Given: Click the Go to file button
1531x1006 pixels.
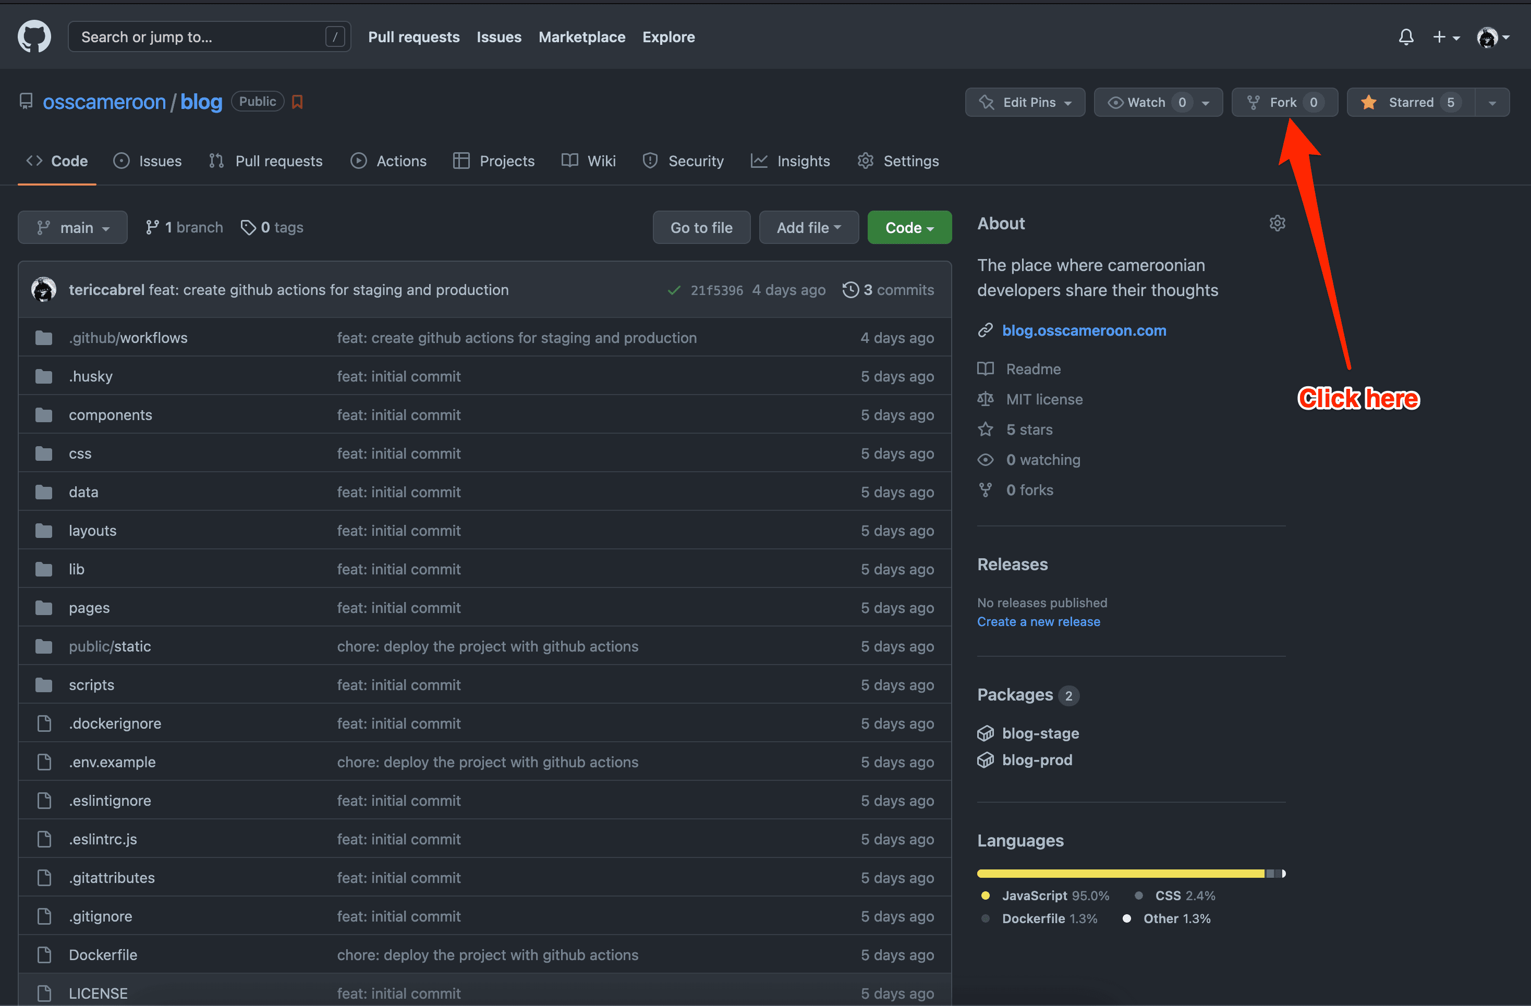Looking at the screenshot, I should click(701, 228).
